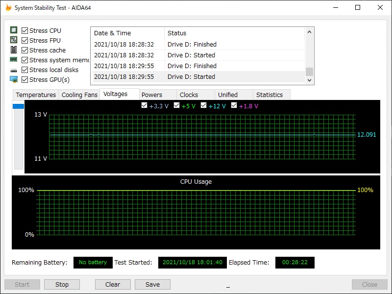The image size is (392, 294).
Task: Switch to the Temperatures tab
Action: coord(36,95)
